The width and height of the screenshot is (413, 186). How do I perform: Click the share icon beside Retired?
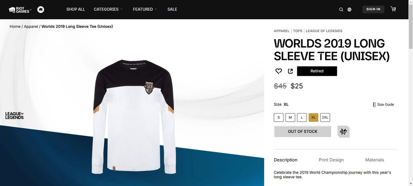[290, 71]
